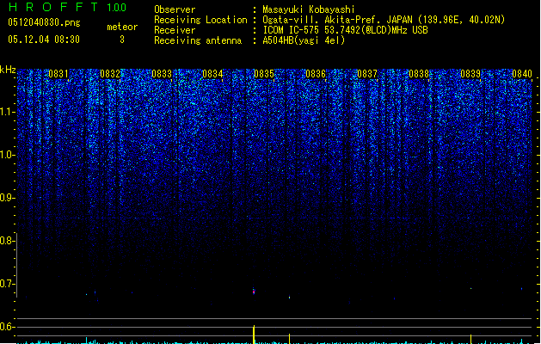Click the 0838 time marker

click(x=419, y=74)
